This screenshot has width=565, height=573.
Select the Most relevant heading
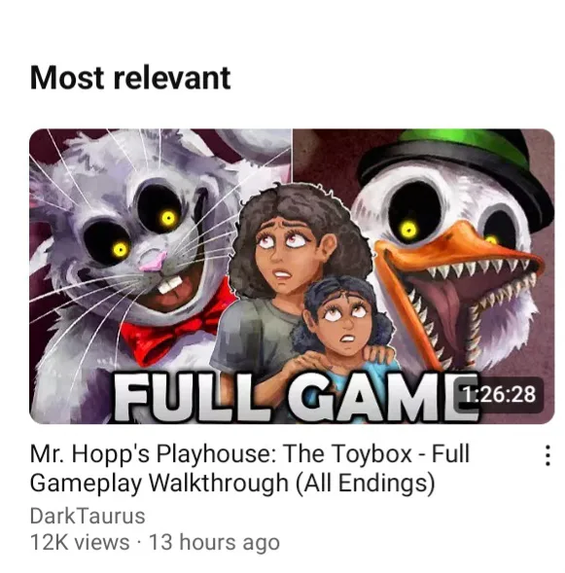[x=130, y=78]
